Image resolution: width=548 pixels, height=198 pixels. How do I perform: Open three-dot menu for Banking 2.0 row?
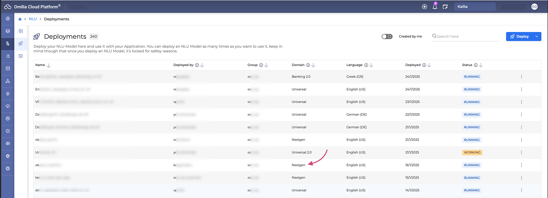point(521,77)
